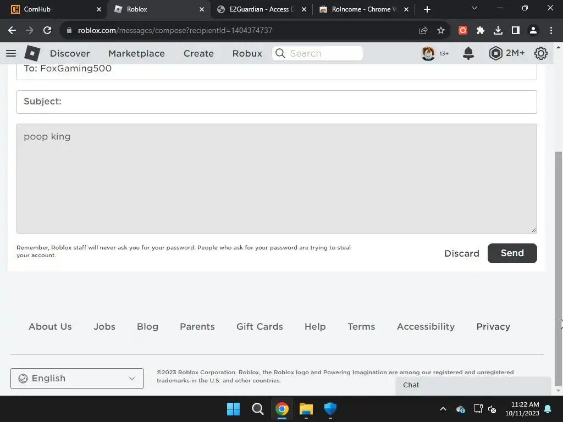
Task: Open the Accessibility footer link
Action: tap(426, 326)
